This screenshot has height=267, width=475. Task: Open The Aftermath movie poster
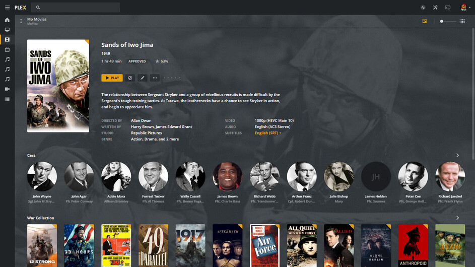pos(228,245)
